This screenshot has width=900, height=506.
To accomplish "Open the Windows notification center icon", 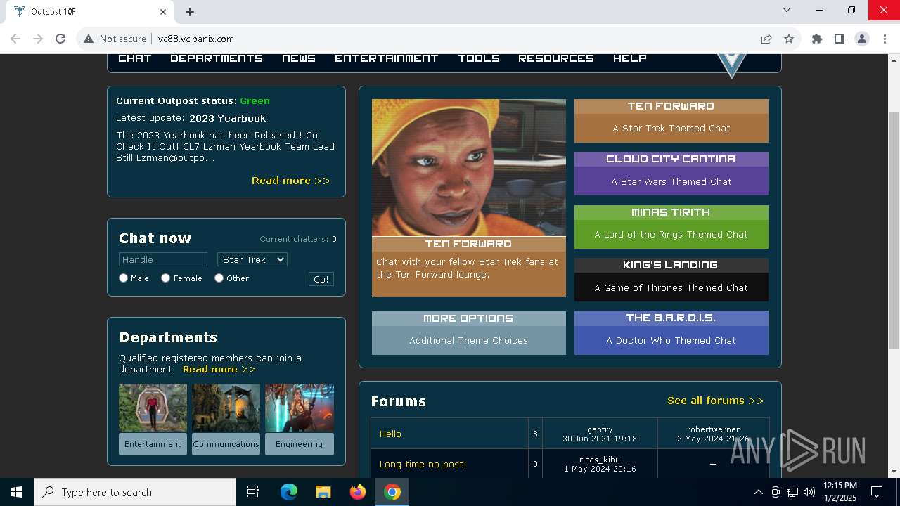I will pos(877,492).
